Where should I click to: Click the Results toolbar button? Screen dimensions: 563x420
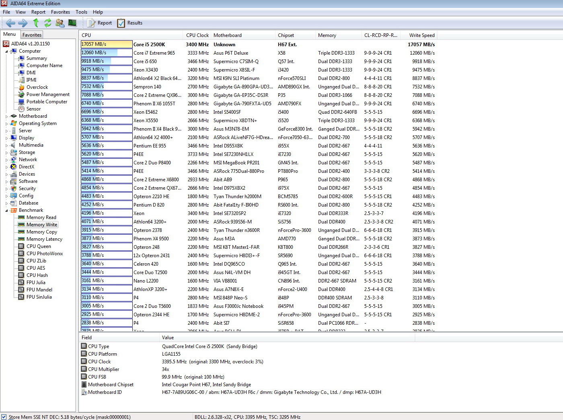click(129, 23)
